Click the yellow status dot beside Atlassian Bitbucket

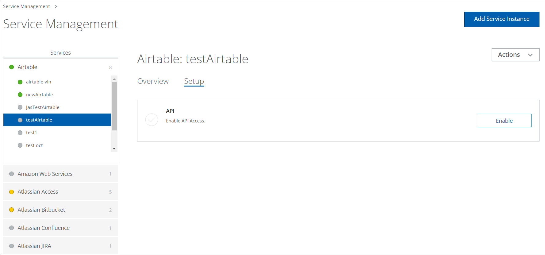tap(12, 210)
